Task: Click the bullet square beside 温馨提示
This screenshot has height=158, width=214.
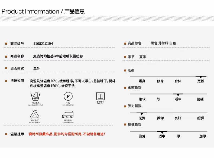Action: pyautogui.click(x=6, y=134)
